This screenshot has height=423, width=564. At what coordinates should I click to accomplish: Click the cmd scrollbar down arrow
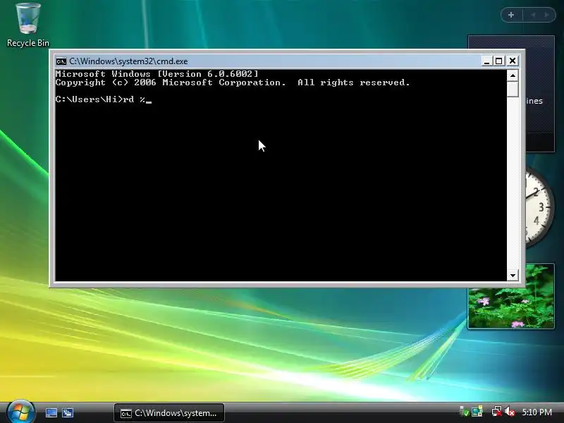[x=513, y=276]
